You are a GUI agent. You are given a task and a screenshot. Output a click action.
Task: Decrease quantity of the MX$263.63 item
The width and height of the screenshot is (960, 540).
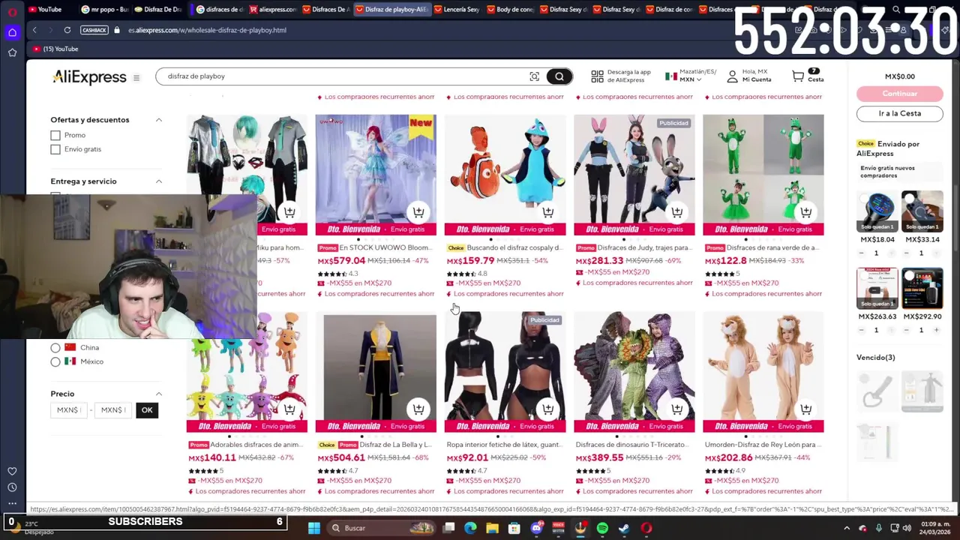pyautogui.click(x=862, y=330)
